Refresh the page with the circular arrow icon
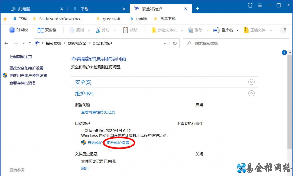This screenshot has height=176, width=293. coord(175,43)
